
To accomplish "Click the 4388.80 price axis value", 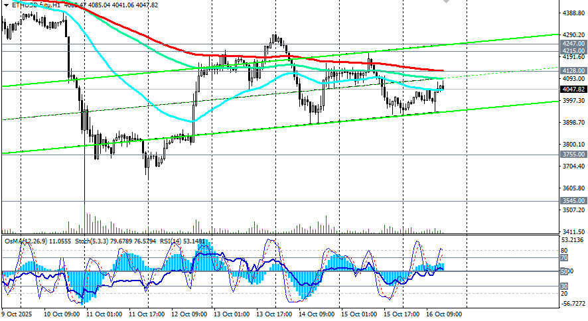I will (x=574, y=13).
